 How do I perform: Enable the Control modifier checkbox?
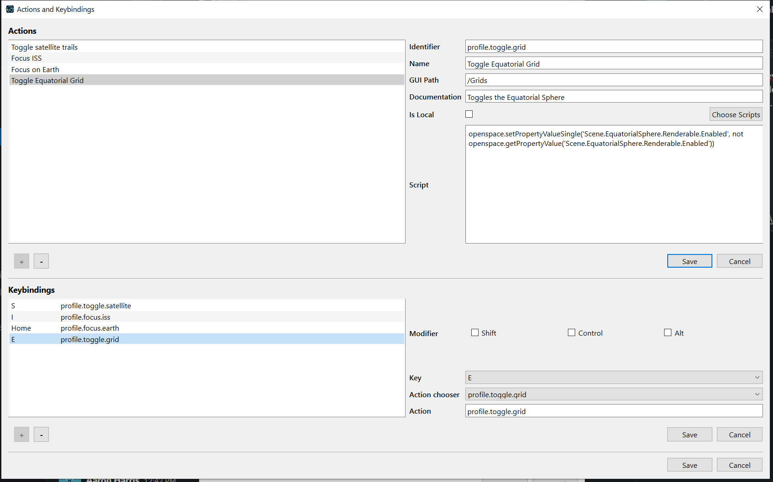(x=572, y=332)
